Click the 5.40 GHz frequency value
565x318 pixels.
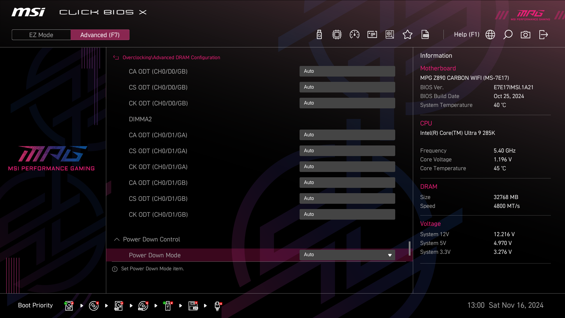pyautogui.click(x=505, y=151)
